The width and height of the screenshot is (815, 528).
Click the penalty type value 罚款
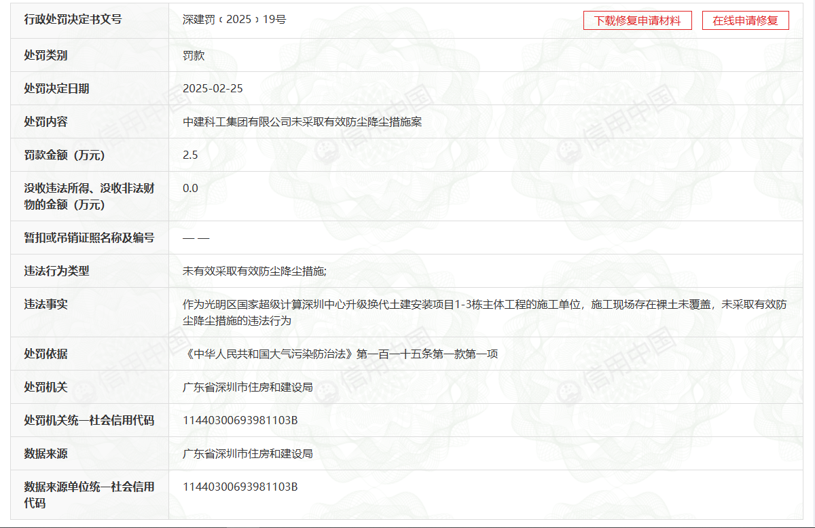click(194, 56)
